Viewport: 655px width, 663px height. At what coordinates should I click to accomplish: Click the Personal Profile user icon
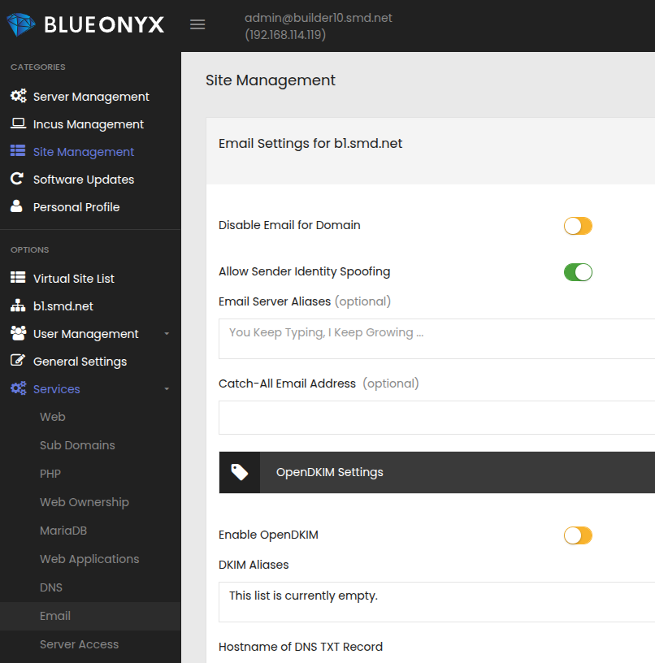click(17, 207)
